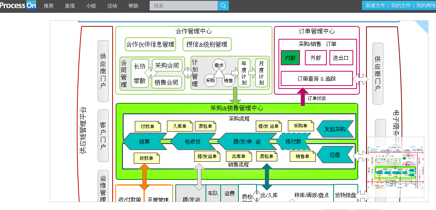The width and height of the screenshot is (436, 210).
Task: Click the 质检单 note in 销售流程
Action: pyautogui.click(x=267, y=156)
